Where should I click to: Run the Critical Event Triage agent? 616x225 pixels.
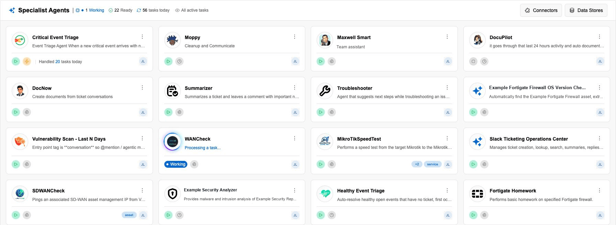pyautogui.click(x=16, y=61)
